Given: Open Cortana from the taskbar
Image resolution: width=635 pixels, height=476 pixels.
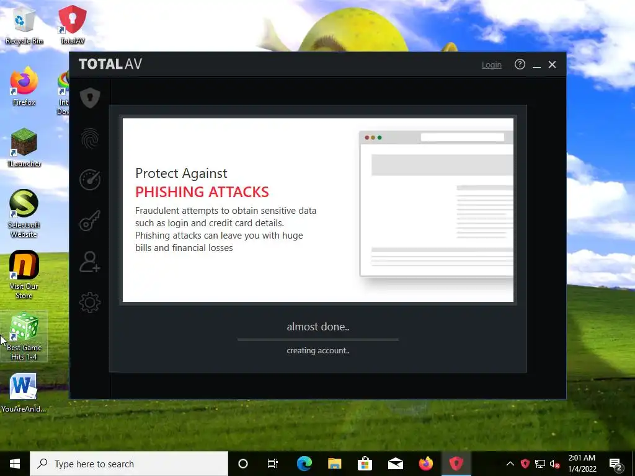Looking at the screenshot, I should [x=243, y=464].
